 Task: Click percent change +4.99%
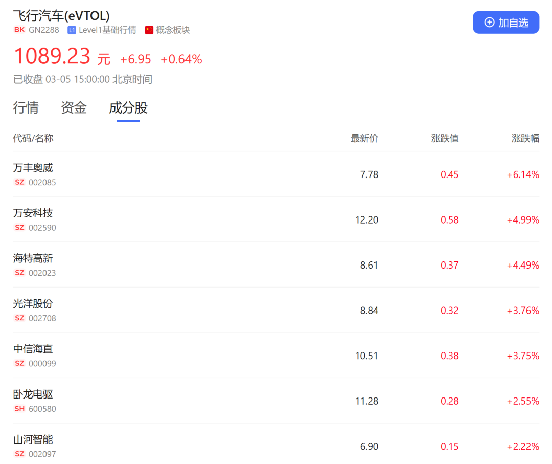pyautogui.click(x=523, y=220)
